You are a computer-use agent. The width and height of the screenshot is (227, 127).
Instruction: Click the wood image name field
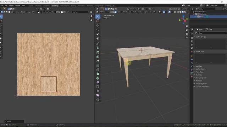pos(48,12)
